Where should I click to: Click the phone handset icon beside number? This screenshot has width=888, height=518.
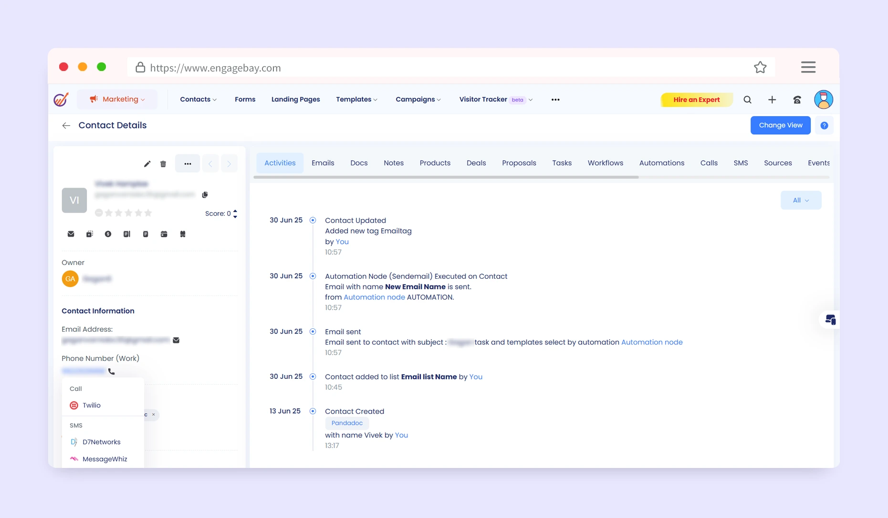pyautogui.click(x=112, y=371)
